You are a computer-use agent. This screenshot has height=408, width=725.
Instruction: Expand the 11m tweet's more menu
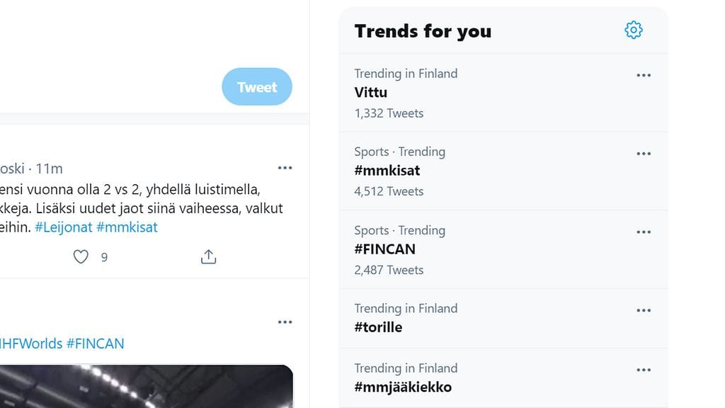pyautogui.click(x=285, y=168)
